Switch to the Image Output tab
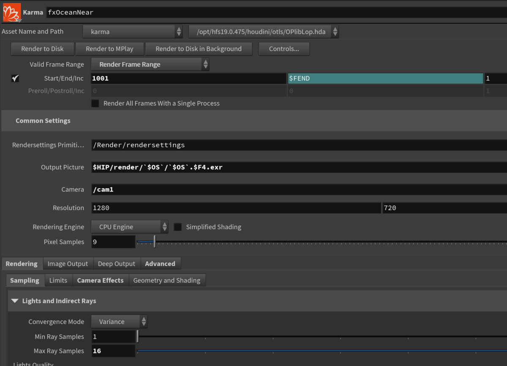The height and width of the screenshot is (366, 507). coord(68,264)
